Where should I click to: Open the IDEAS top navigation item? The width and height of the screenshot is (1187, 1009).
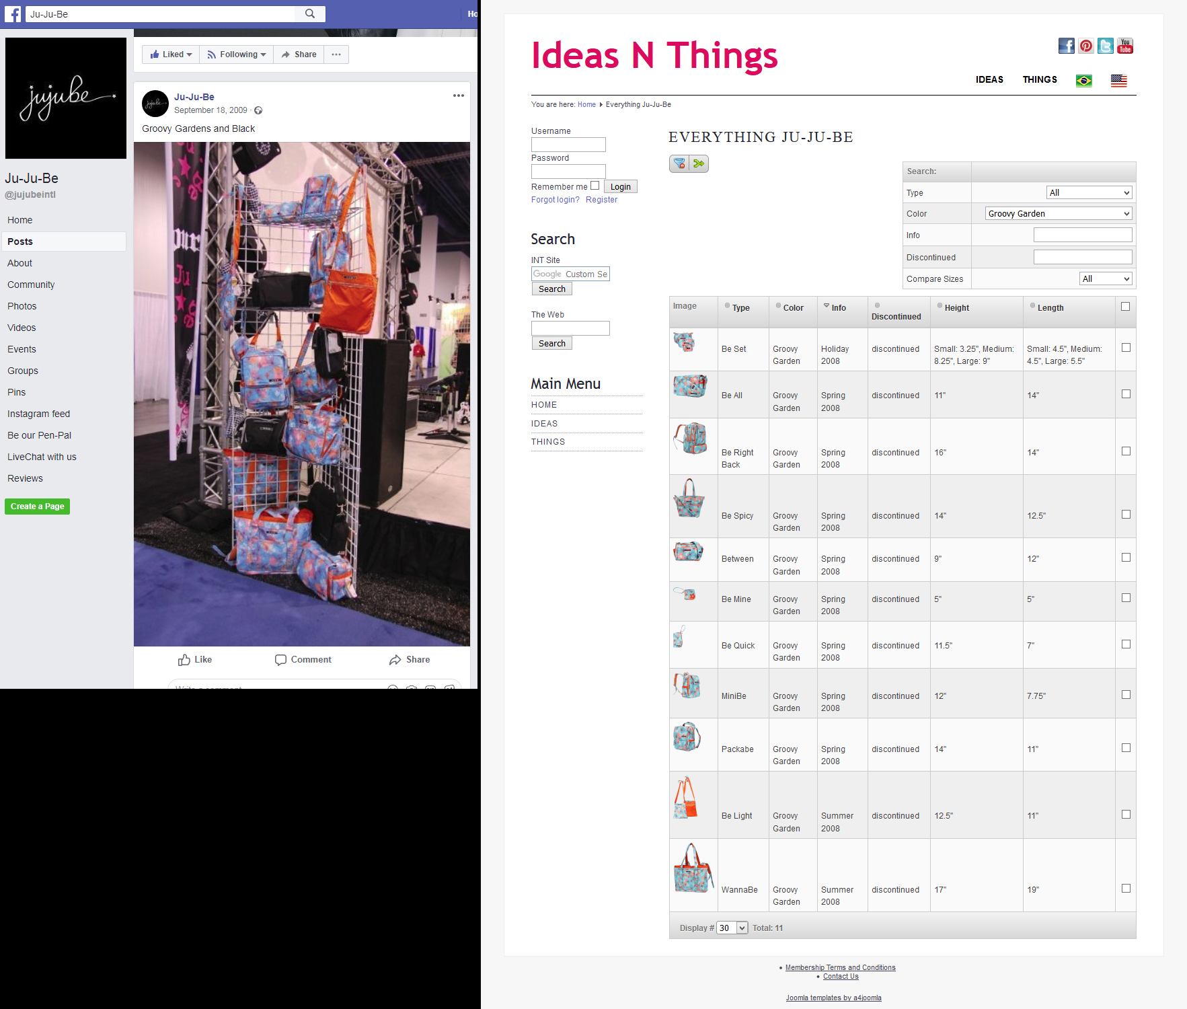click(989, 79)
